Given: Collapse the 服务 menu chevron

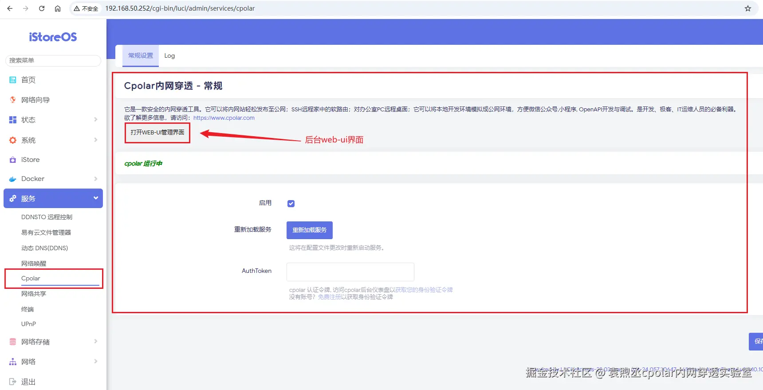Looking at the screenshot, I should coord(95,198).
